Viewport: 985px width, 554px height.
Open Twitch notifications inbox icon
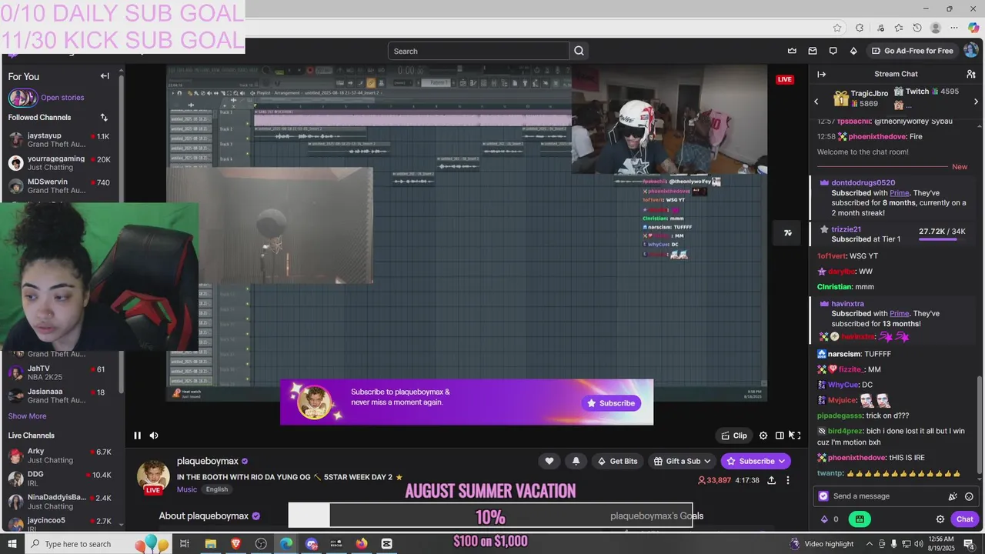click(x=813, y=51)
